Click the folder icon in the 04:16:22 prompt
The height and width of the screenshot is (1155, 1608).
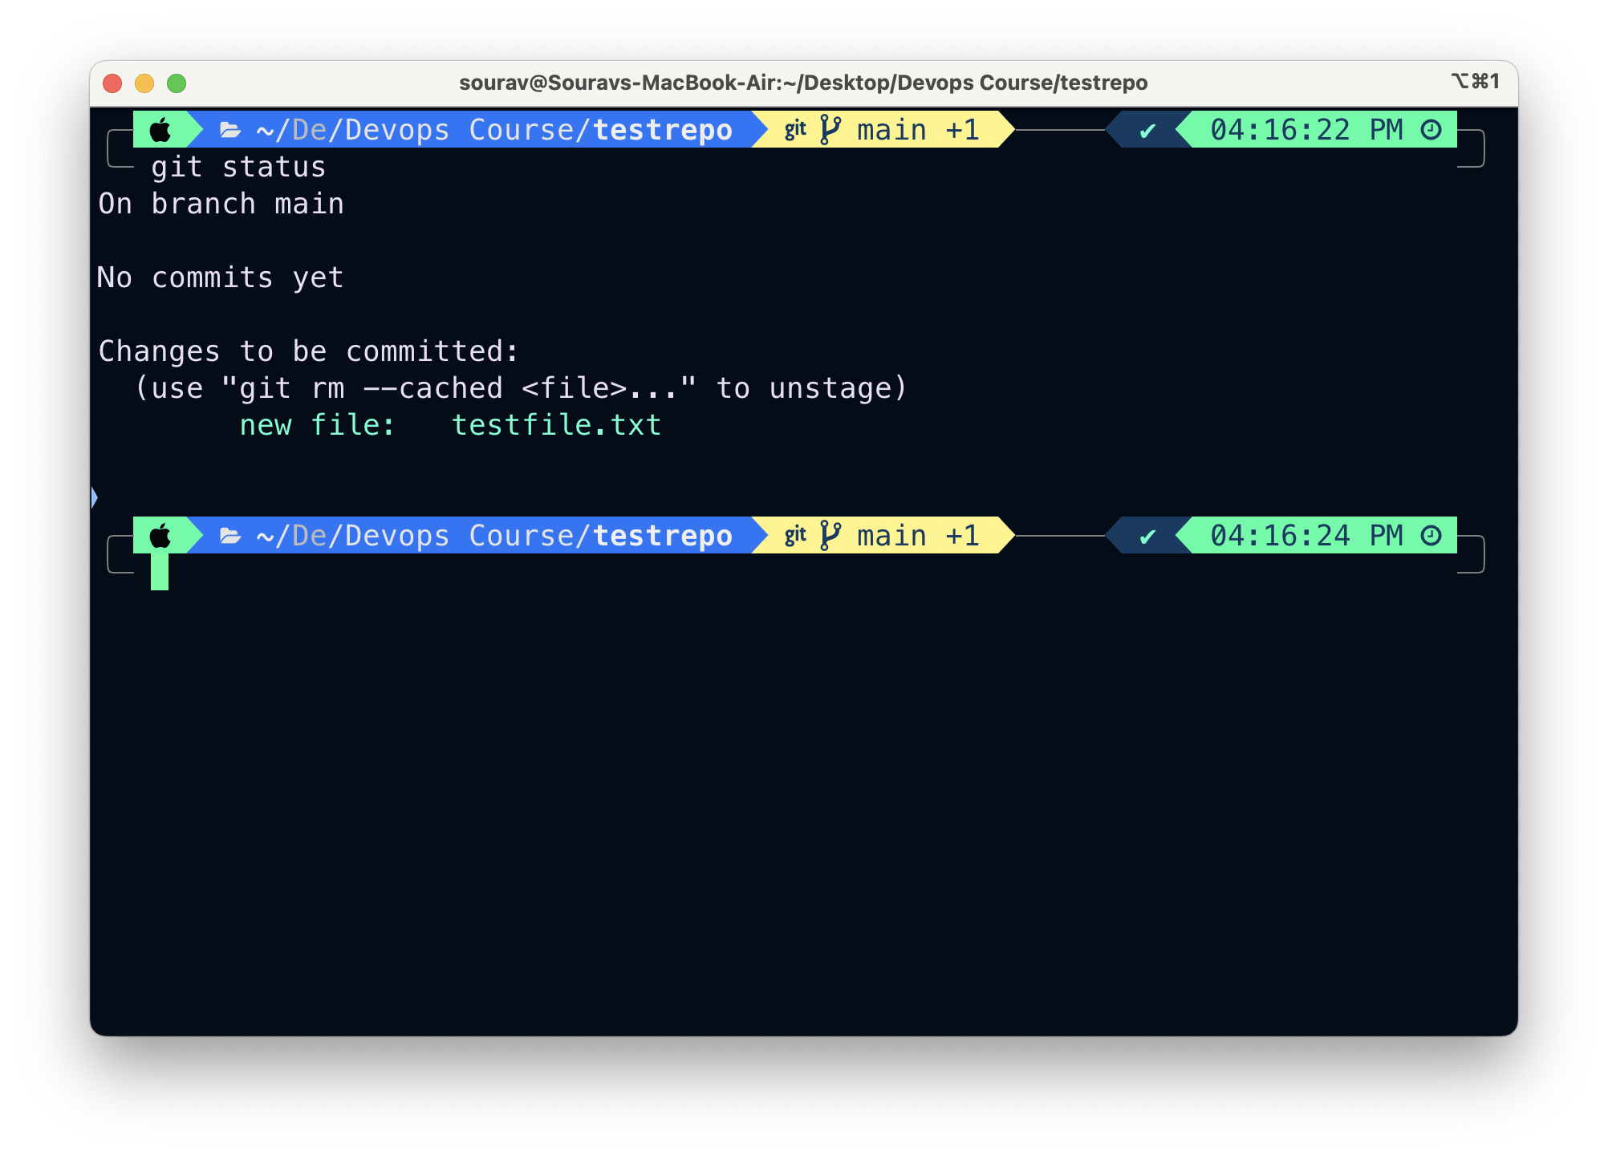click(230, 130)
